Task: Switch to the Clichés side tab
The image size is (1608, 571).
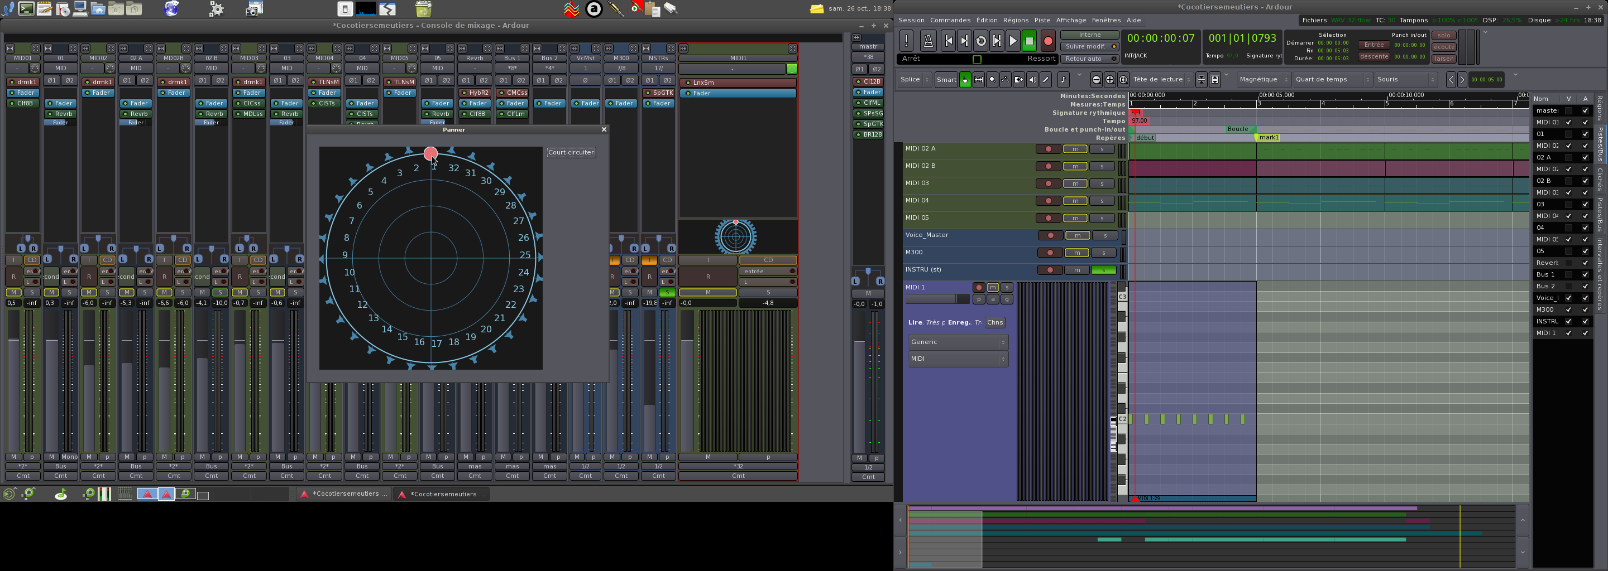Action: tap(1601, 180)
